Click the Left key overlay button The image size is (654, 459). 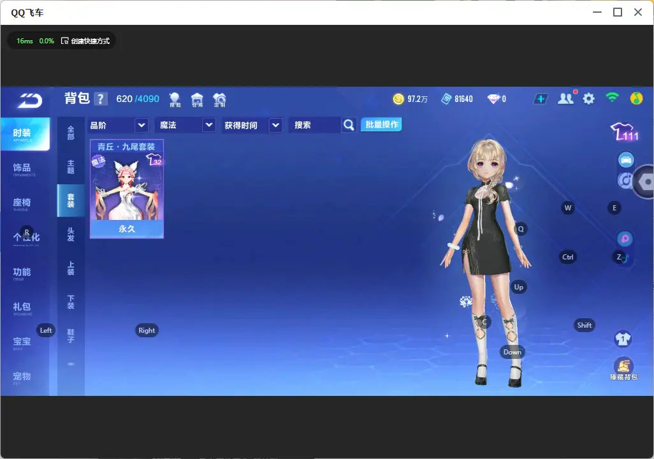pyautogui.click(x=46, y=330)
